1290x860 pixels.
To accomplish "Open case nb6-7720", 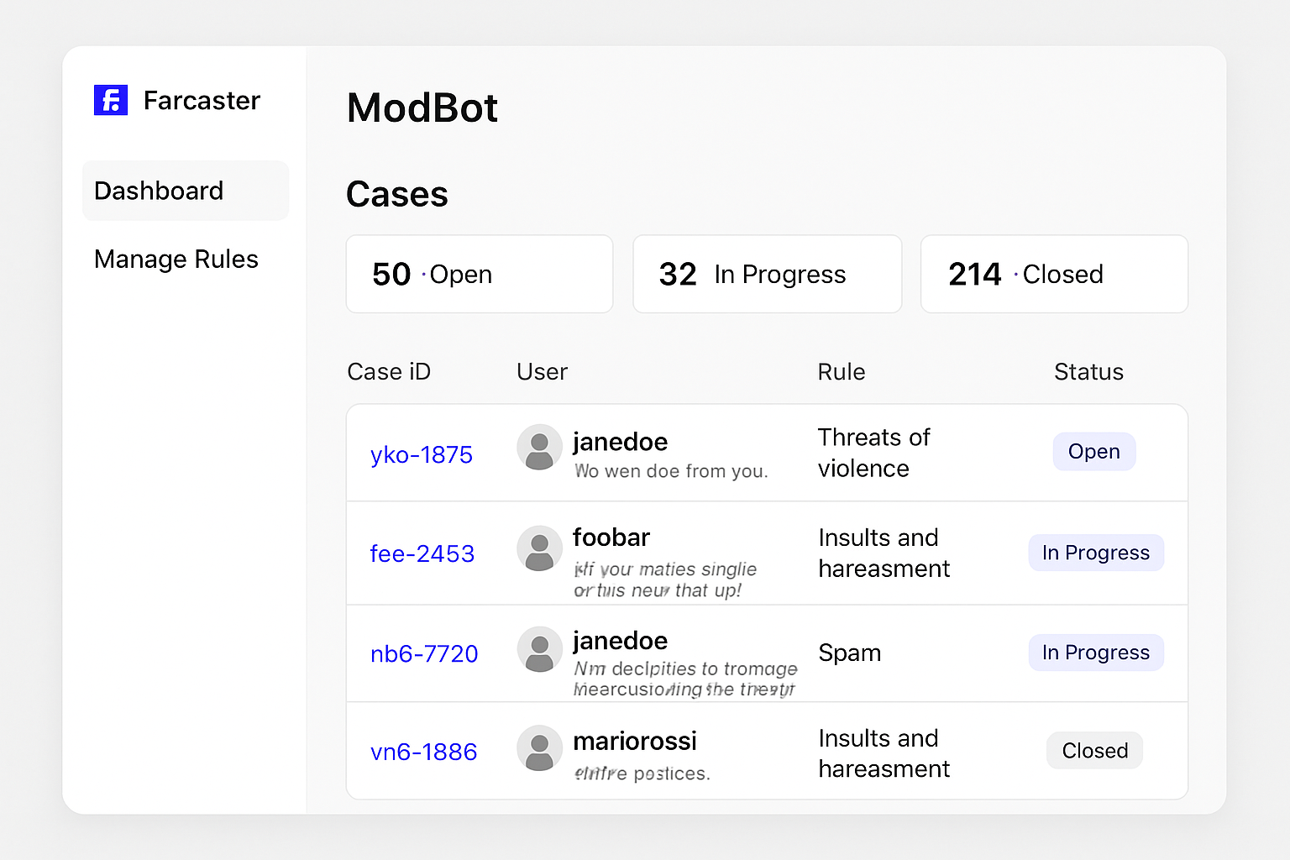I will (424, 653).
